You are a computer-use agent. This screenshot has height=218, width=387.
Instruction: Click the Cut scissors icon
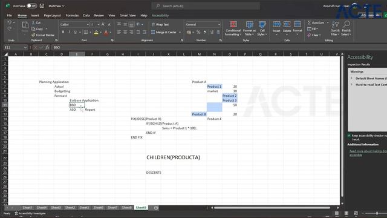(33, 22)
